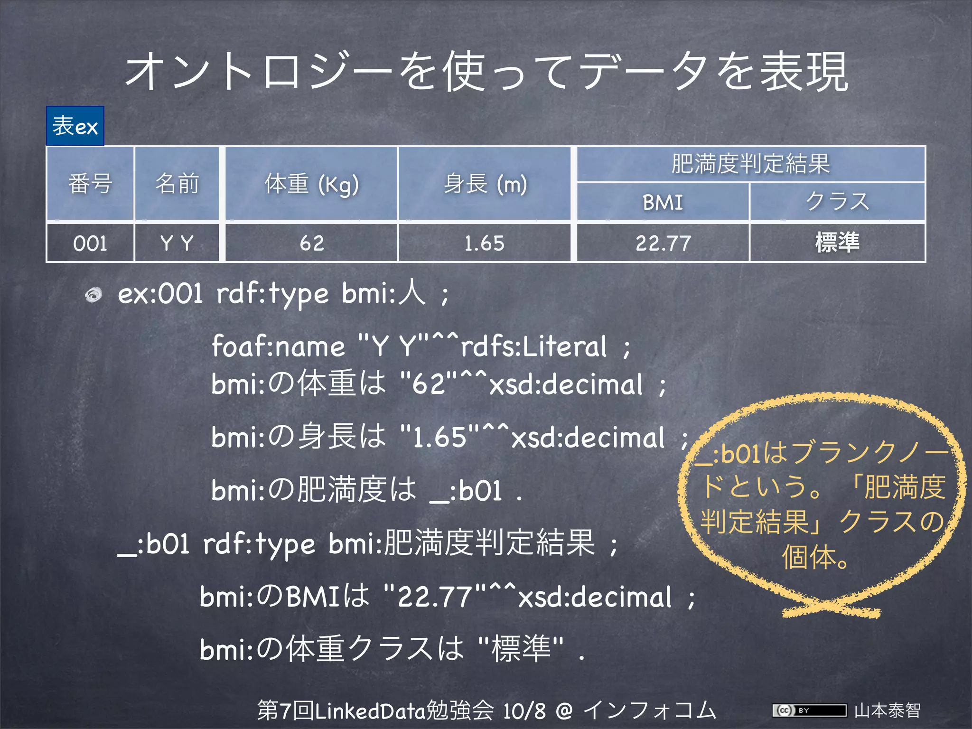Click the bmi:の体重クラスは "標準" line
The image size is (972, 729).
click(392, 649)
